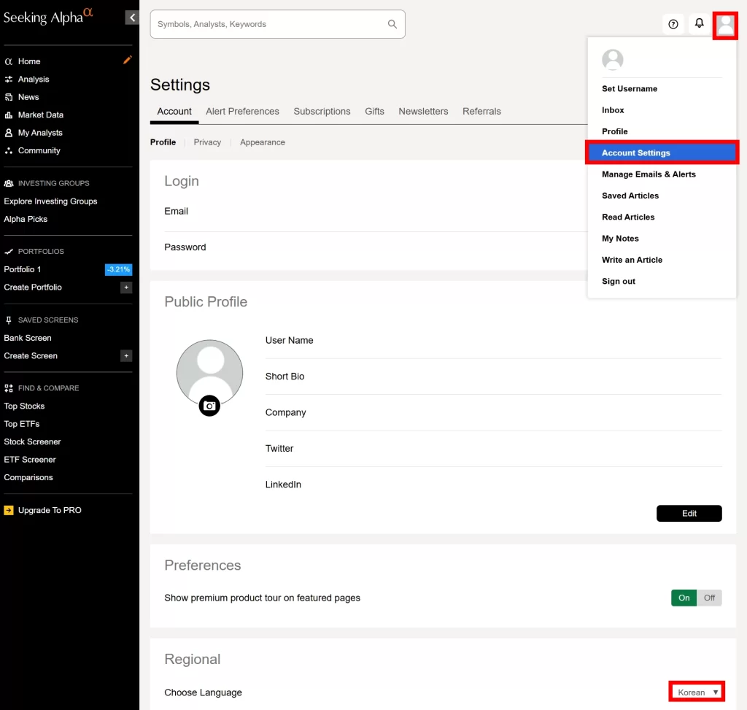The image size is (747, 710).
Task: Open the help question mark icon
Action: [673, 24]
